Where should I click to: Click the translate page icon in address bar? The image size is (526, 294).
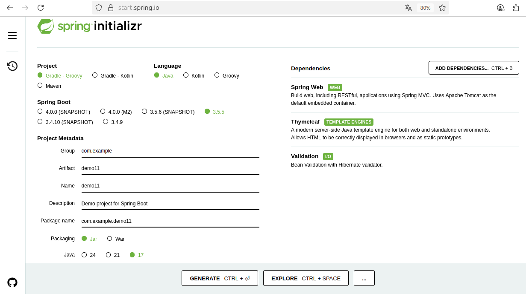click(x=408, y=8)
